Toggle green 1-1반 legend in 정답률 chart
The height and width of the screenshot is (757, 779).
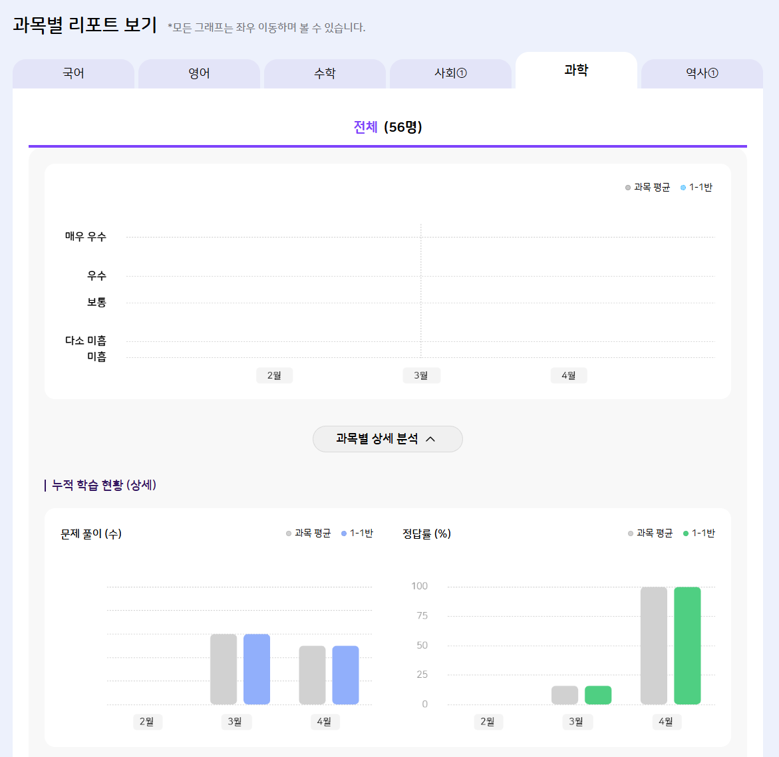tap(699, 533)
